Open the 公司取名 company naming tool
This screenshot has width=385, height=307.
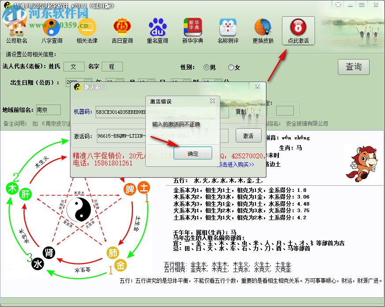16,29
